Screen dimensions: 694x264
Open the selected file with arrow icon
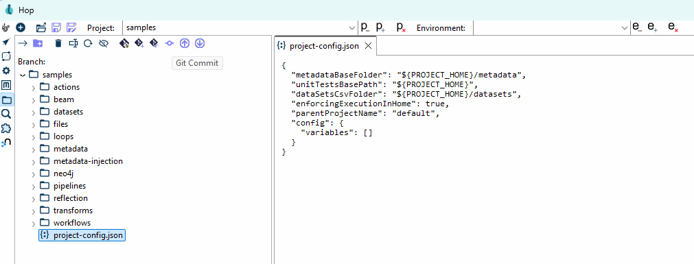click(22, 43)
